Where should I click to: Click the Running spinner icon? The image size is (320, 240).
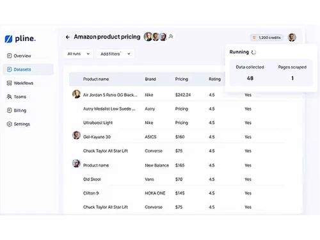point(253,52)
